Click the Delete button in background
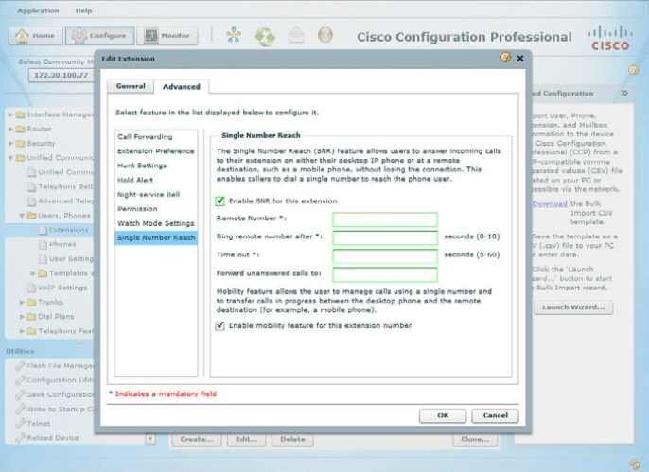The height and width of the screenshot is (472, 649). click(292, 439)
